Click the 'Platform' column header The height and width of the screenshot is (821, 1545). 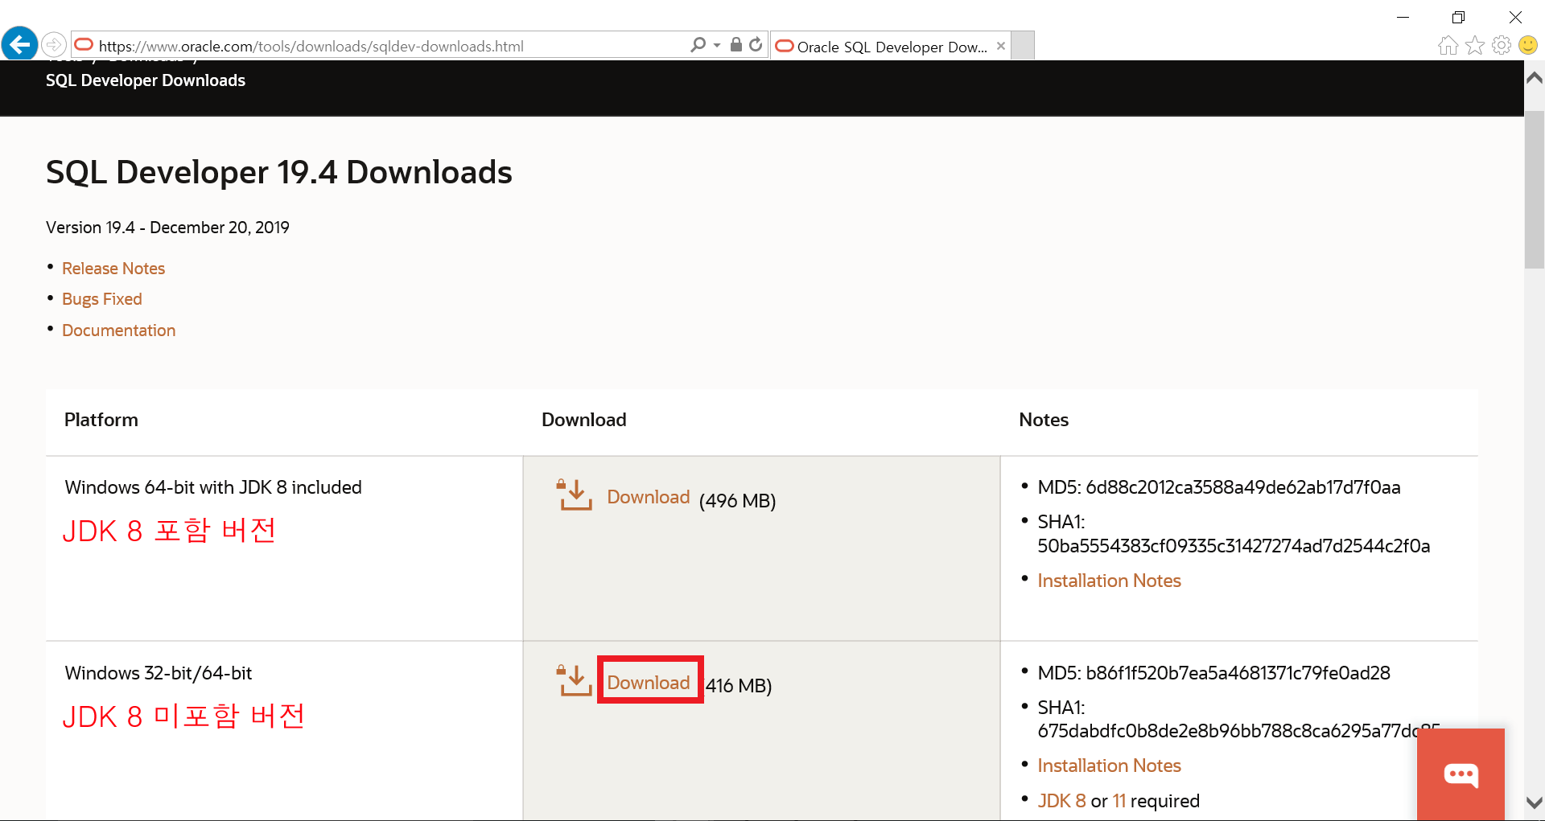click(101, 420)
